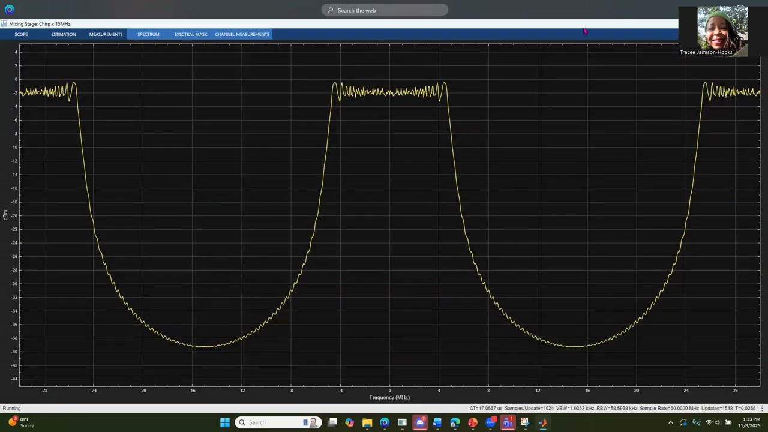
Task: Open the SPECTRAL MASK tab
Action: [x=191, y=34]
